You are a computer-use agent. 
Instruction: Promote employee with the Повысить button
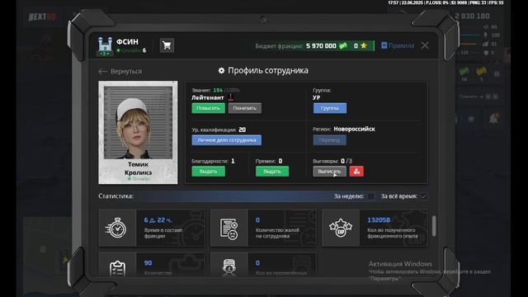(x=208, y=108)
